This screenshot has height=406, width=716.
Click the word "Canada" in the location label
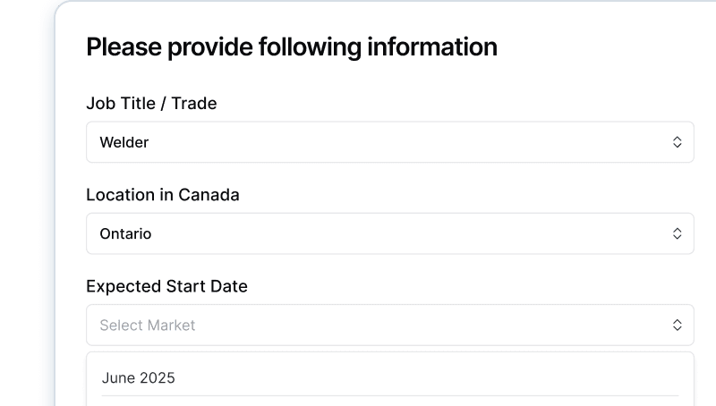pos(209,194)
